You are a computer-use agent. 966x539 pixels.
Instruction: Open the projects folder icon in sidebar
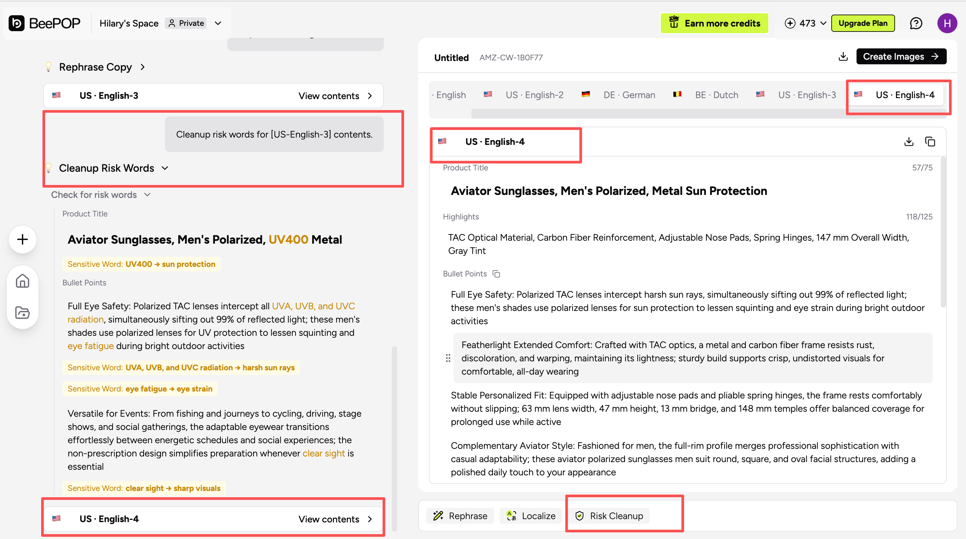coord(23,313)
